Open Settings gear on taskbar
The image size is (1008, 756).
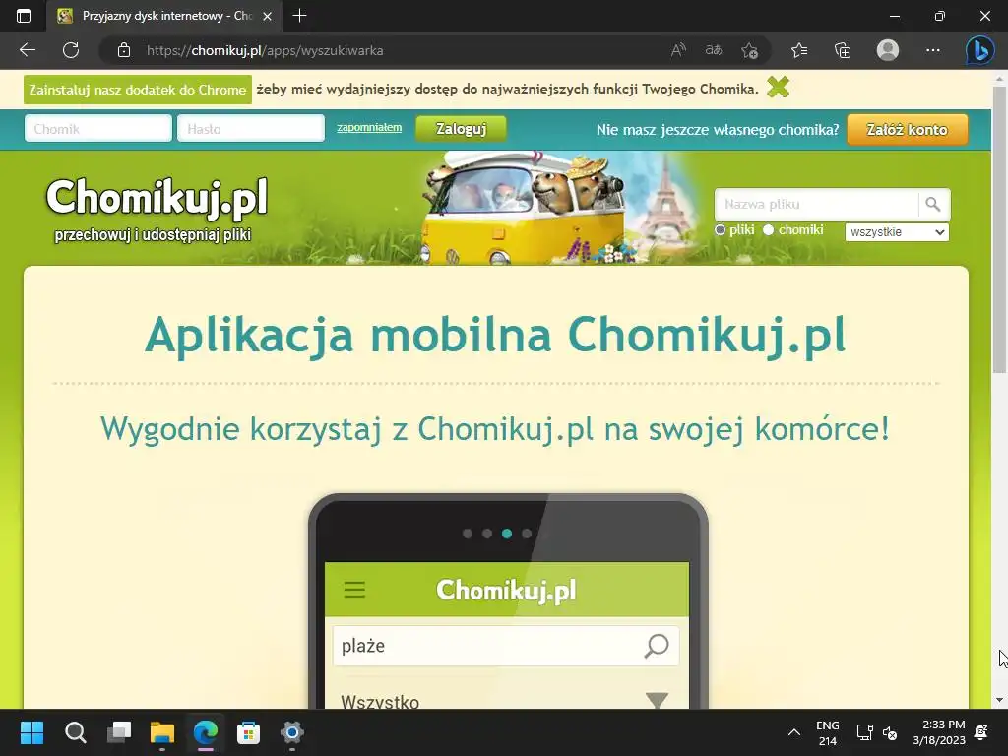[291, 732]
